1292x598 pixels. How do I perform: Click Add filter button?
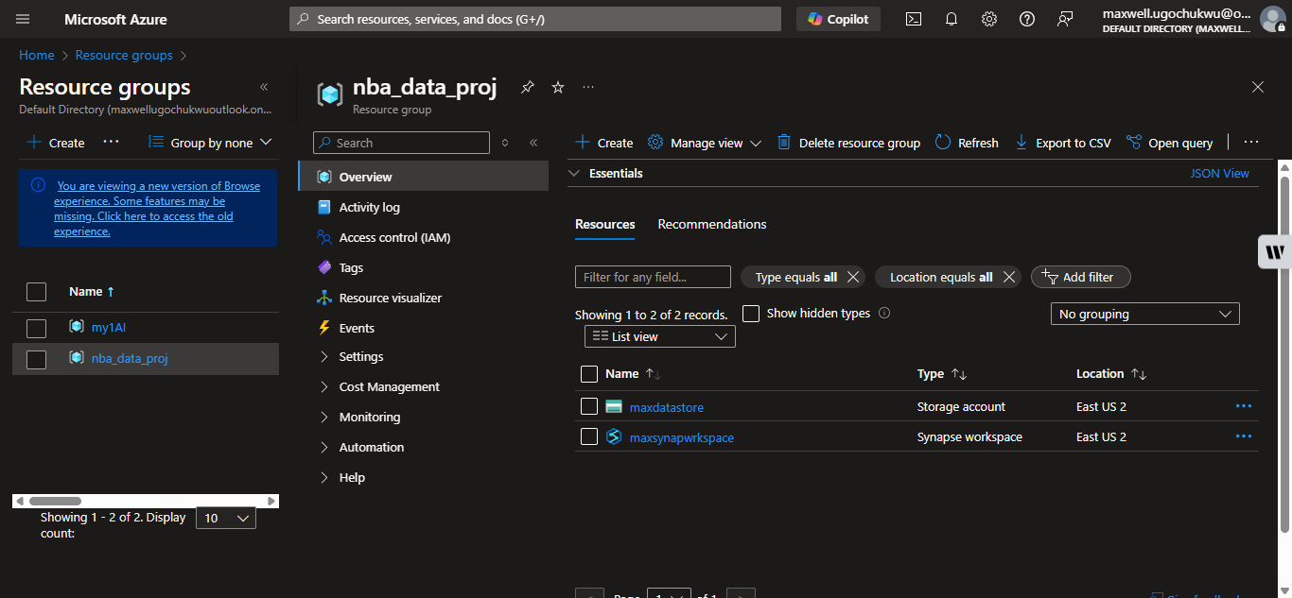tap(1081, 277)
